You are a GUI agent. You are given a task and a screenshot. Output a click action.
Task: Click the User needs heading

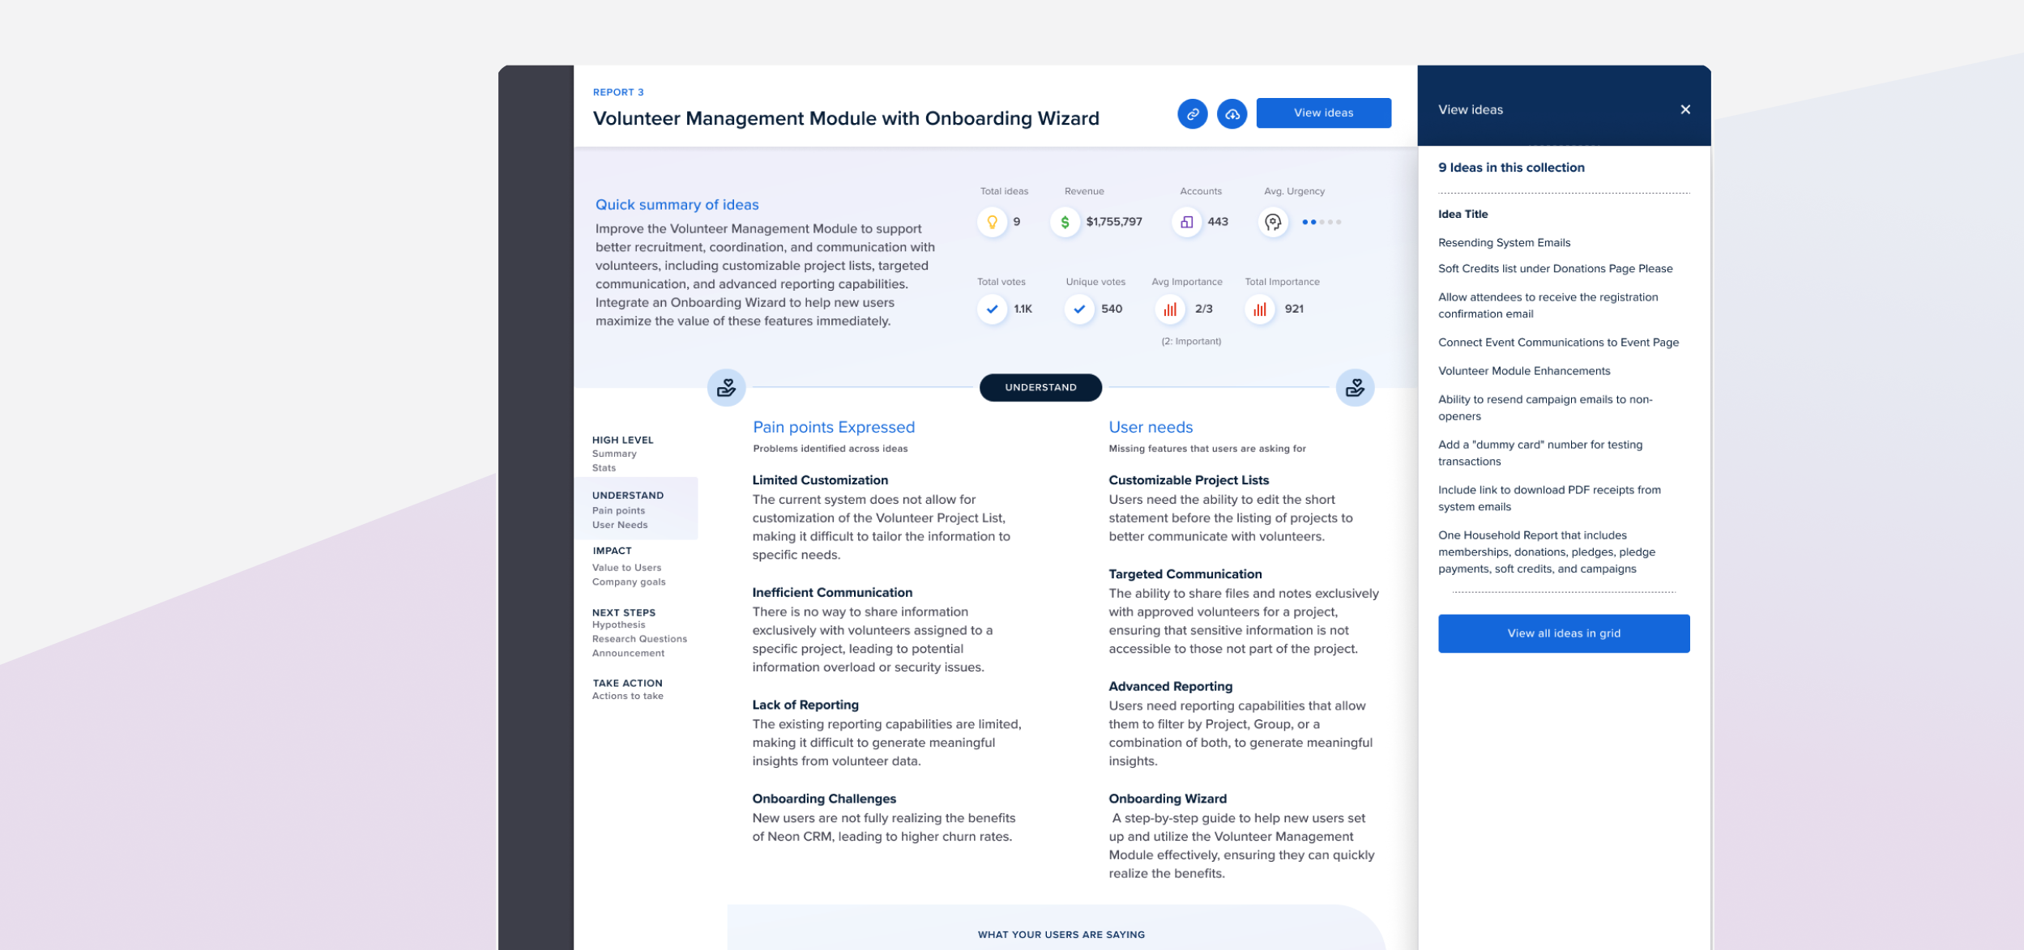tap(1151, 427)
